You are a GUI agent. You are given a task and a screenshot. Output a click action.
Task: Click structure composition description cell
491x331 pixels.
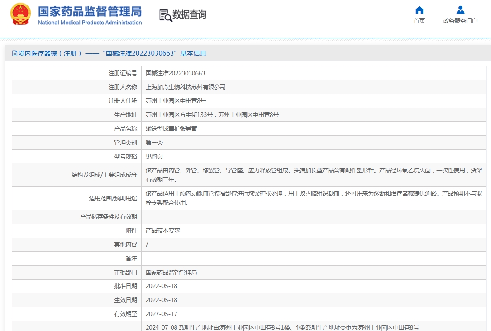click(314, 175)
